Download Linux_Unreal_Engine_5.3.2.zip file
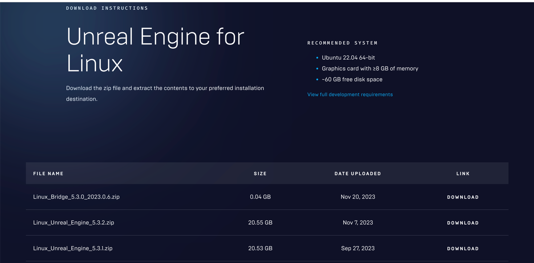 [463, 223]
